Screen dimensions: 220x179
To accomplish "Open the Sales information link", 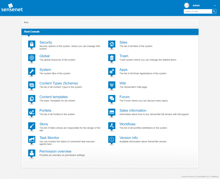I will pyautogui.click(x=133, y=110).
